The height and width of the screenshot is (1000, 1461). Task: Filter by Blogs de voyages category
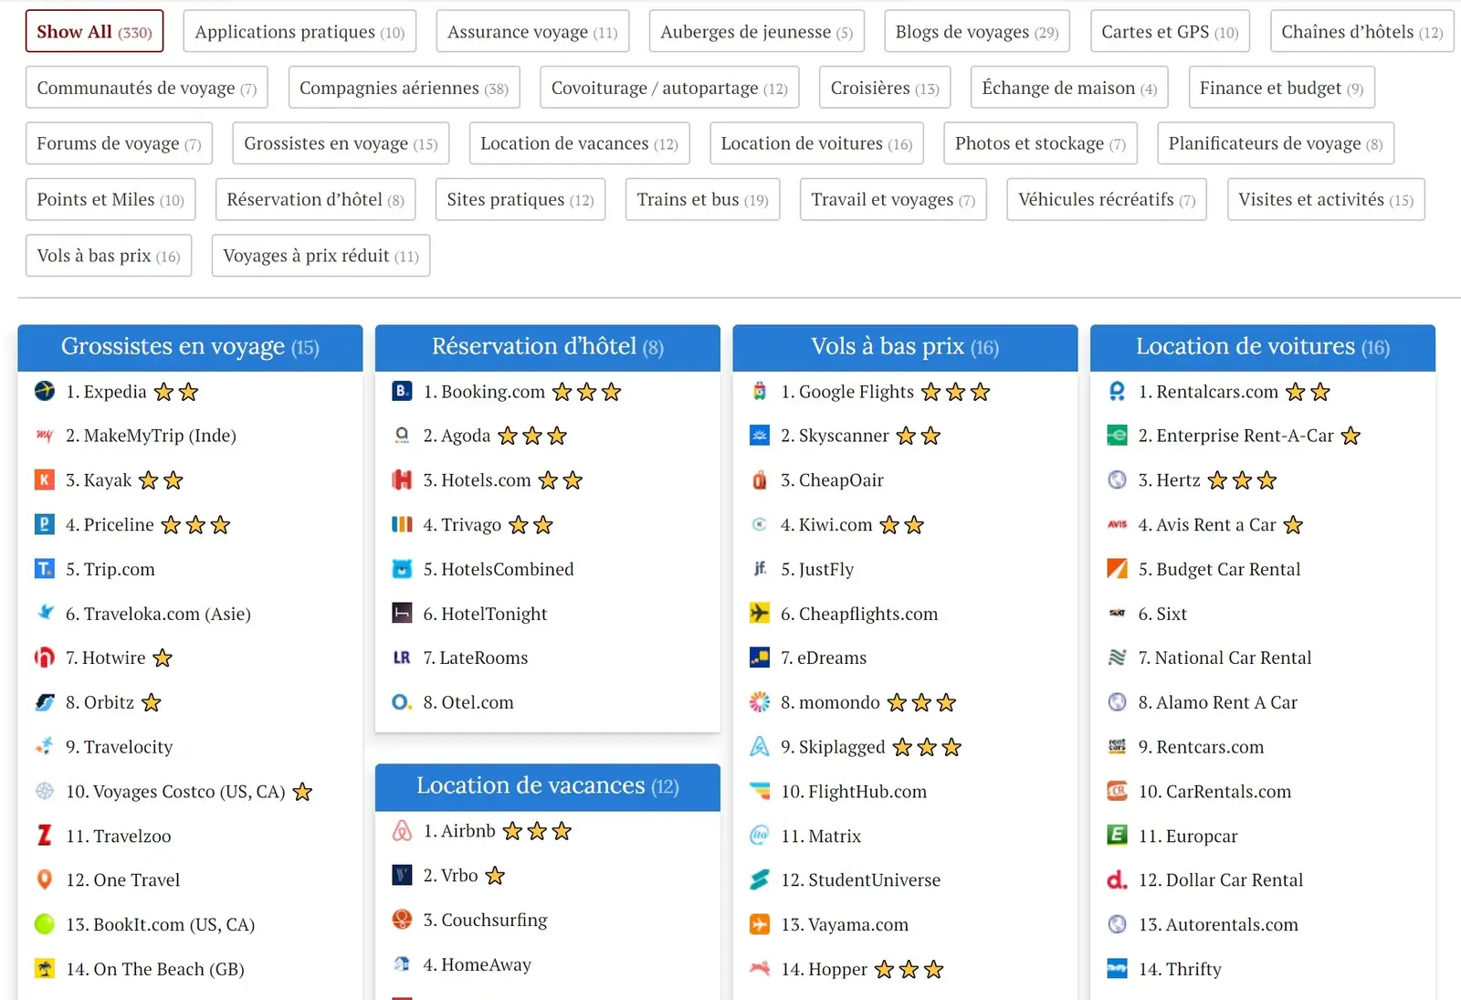[977, 32]
